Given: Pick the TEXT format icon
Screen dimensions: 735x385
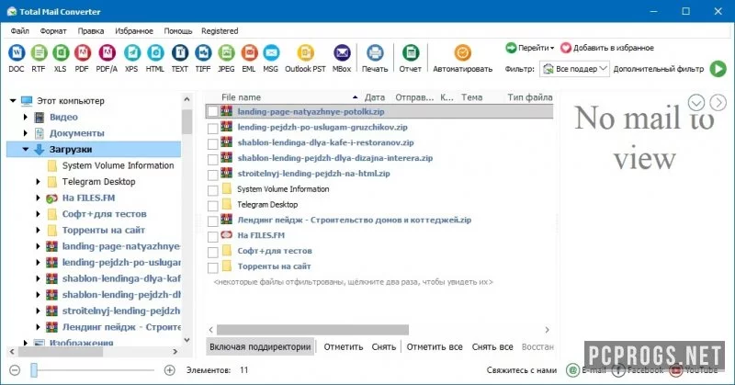Looking at the screenshot, I should [179, 53].
